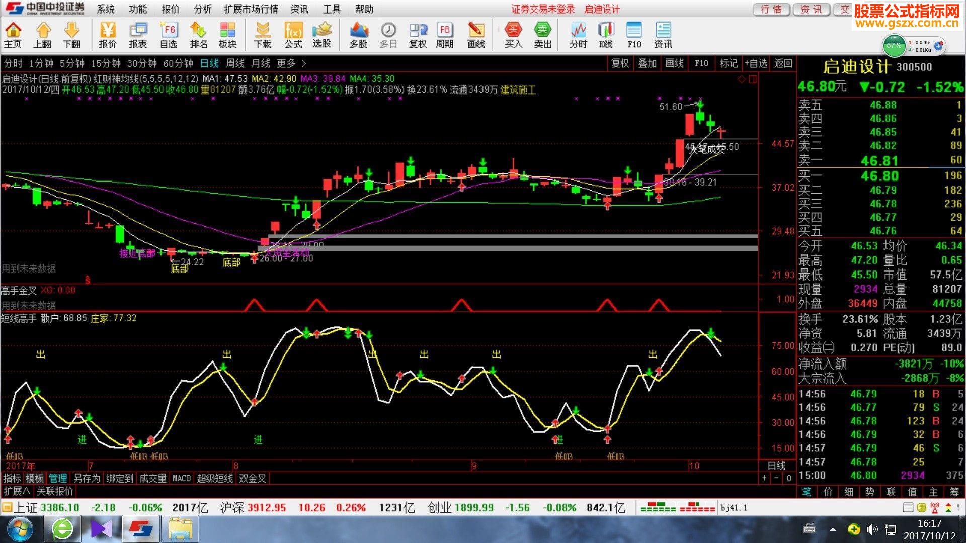This screenshot has height=543, width=966.
Task: Switch to the 周线 weekly tab
Action: pos(235,63)
